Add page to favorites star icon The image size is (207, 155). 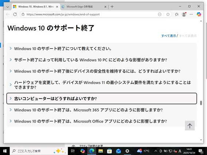168,14
